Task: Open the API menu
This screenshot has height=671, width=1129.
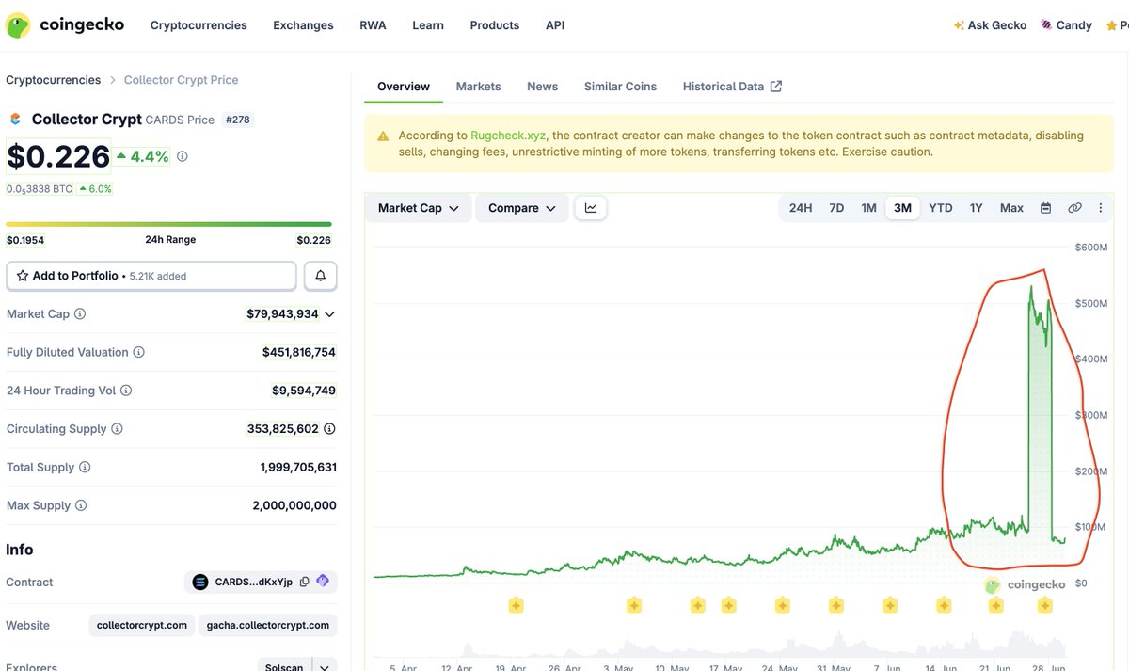Action: (555, 25)
